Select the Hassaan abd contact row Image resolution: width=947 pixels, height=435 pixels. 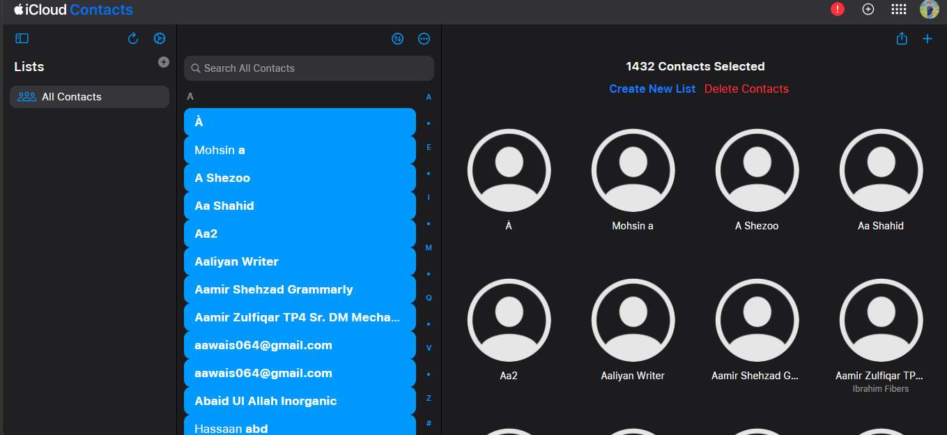[300, 425]
